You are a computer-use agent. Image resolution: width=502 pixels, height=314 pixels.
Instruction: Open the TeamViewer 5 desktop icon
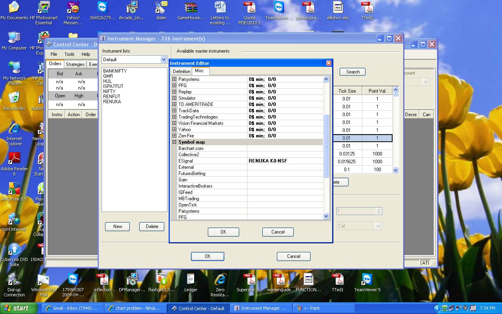(x=367, y=280)
